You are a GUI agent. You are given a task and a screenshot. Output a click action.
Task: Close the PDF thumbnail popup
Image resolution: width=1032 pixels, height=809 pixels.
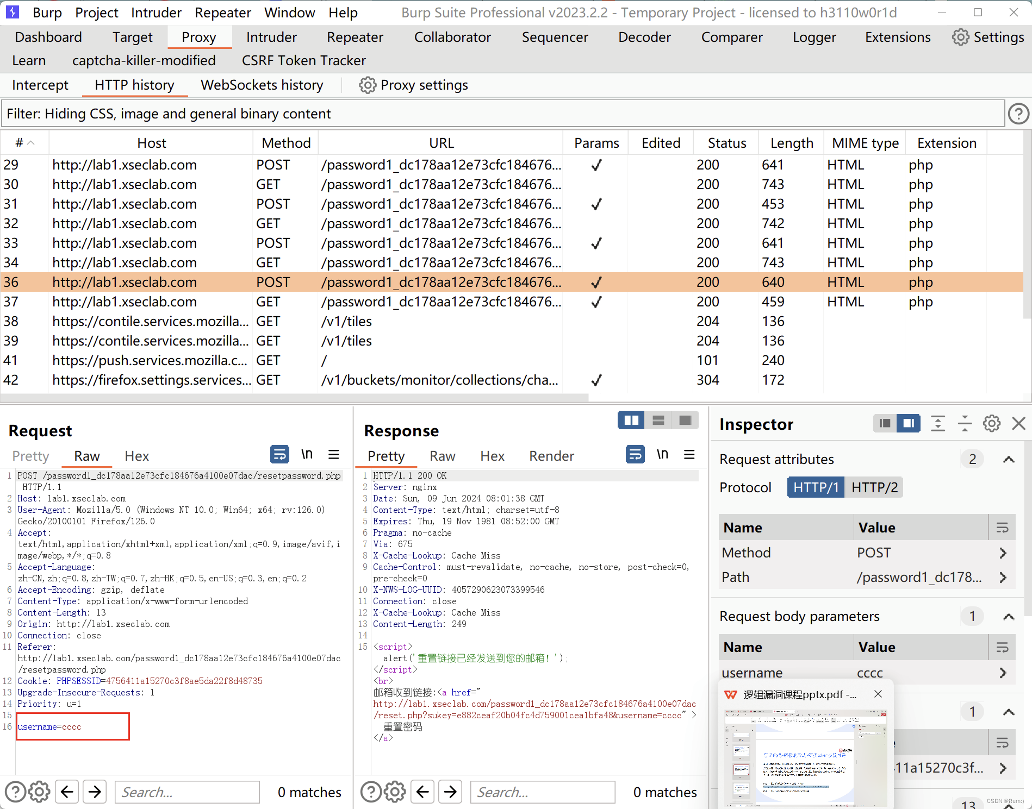coord(878,694)
